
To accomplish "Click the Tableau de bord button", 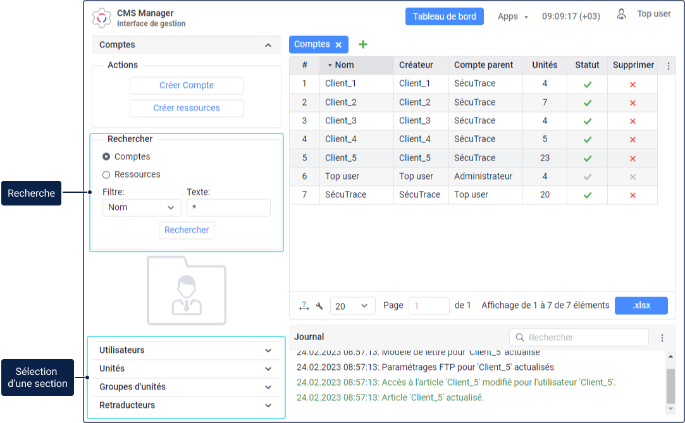I will [444, 16].
